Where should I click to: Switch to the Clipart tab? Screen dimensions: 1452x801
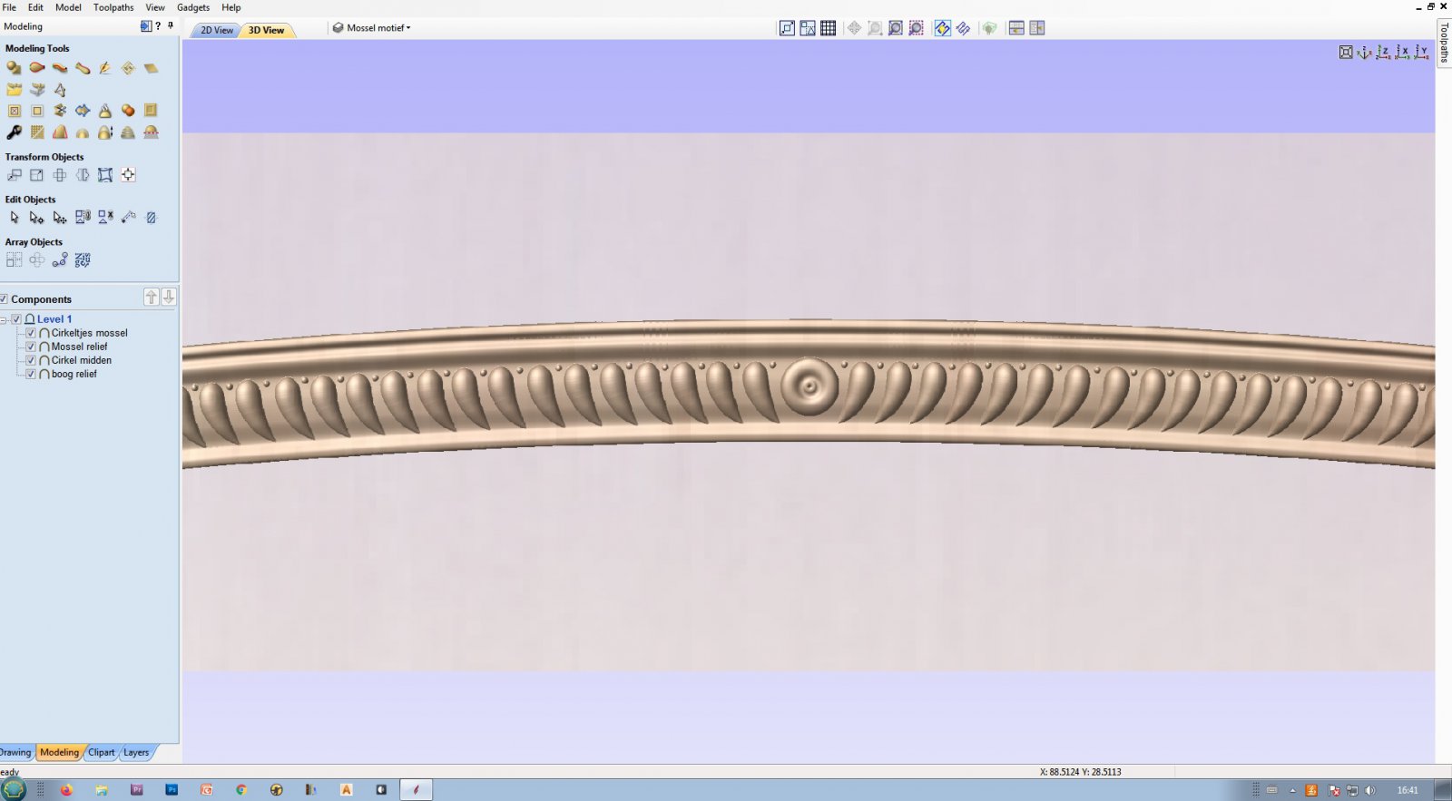pyautogui.click(x=102, y=752)
